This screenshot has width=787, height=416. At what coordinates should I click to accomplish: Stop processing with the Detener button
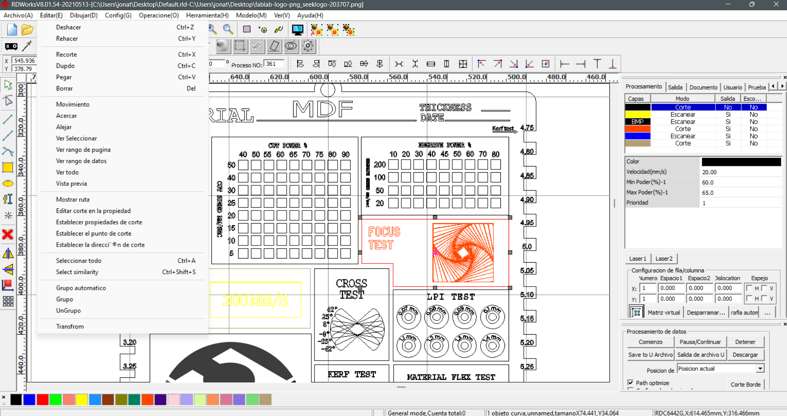pos(745,342)
